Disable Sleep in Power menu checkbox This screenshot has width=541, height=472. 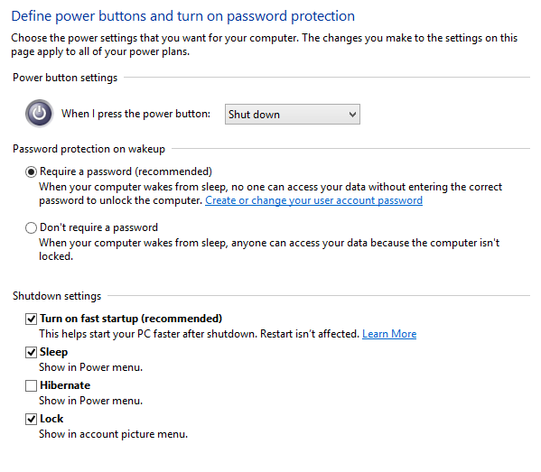tap(31, 352)
